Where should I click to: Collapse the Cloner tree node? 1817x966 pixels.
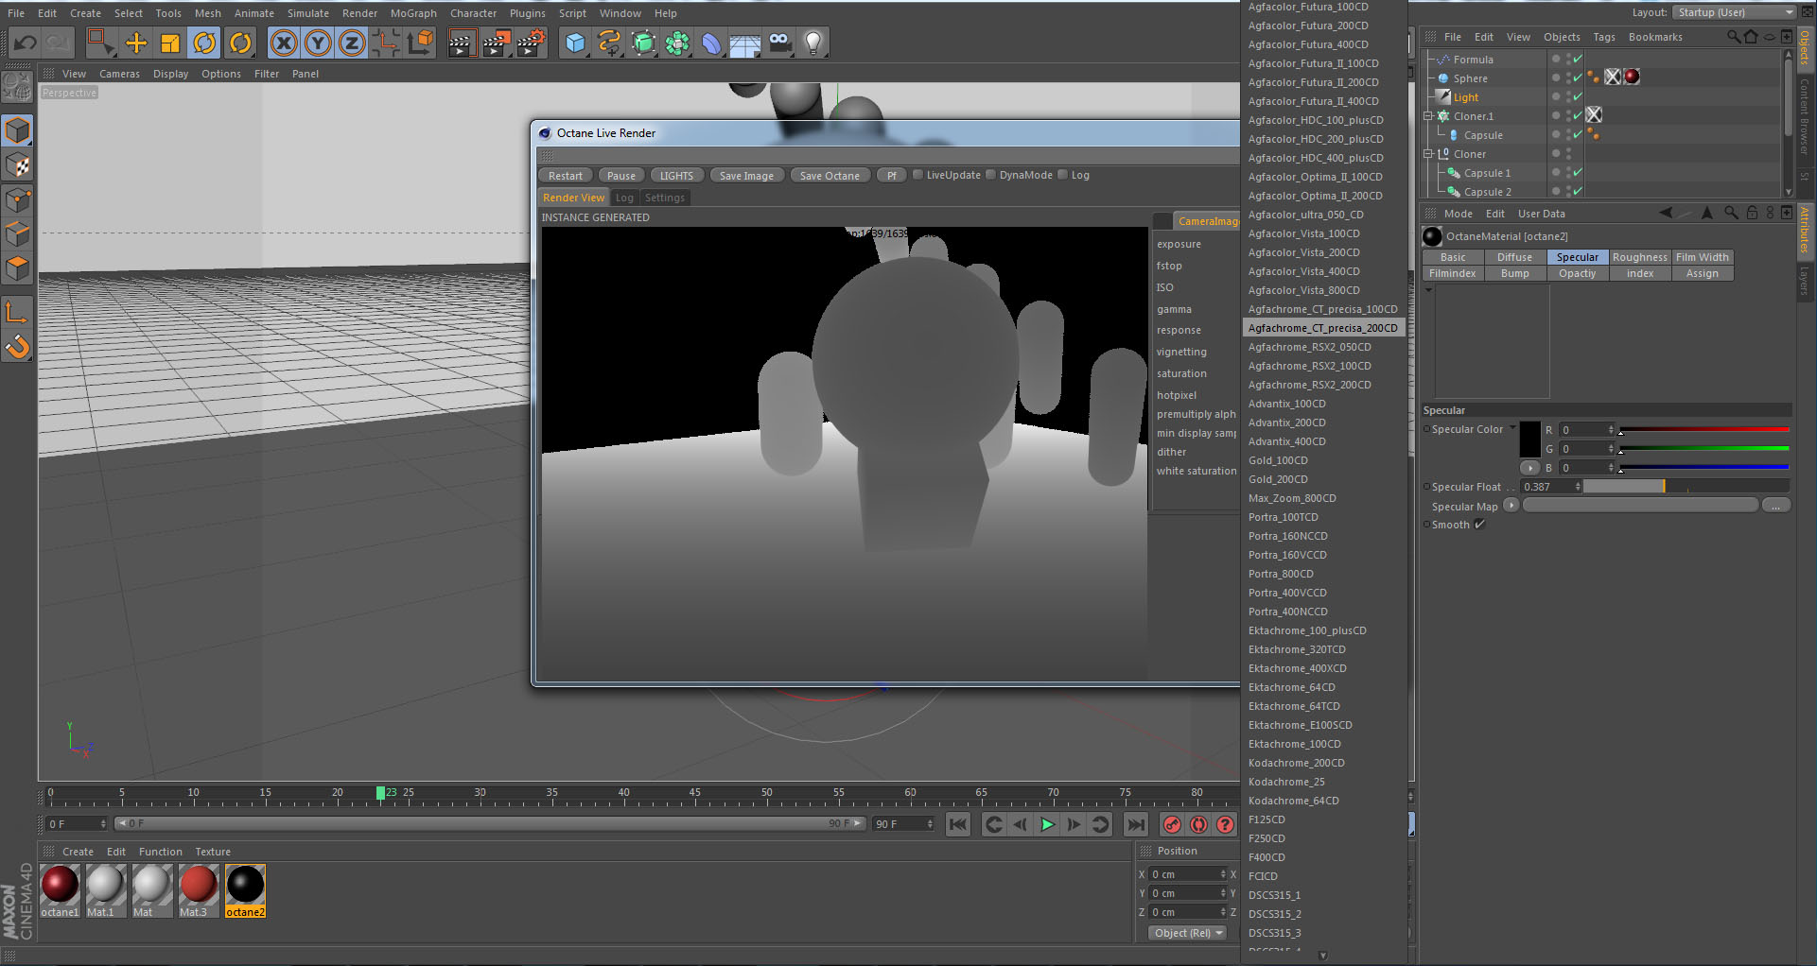pos(1428,154)
